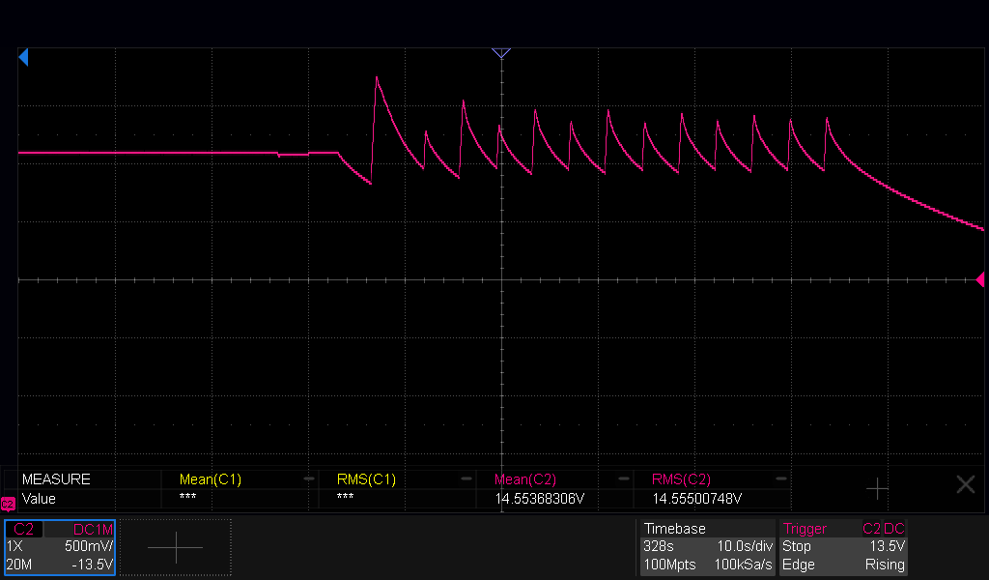
Task: Click the Mean(C2) value 14.55368306V
Action: coord(540,499)
